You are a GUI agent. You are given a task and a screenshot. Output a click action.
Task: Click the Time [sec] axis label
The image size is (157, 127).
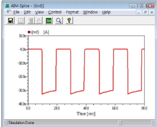[x=86, y=114]
